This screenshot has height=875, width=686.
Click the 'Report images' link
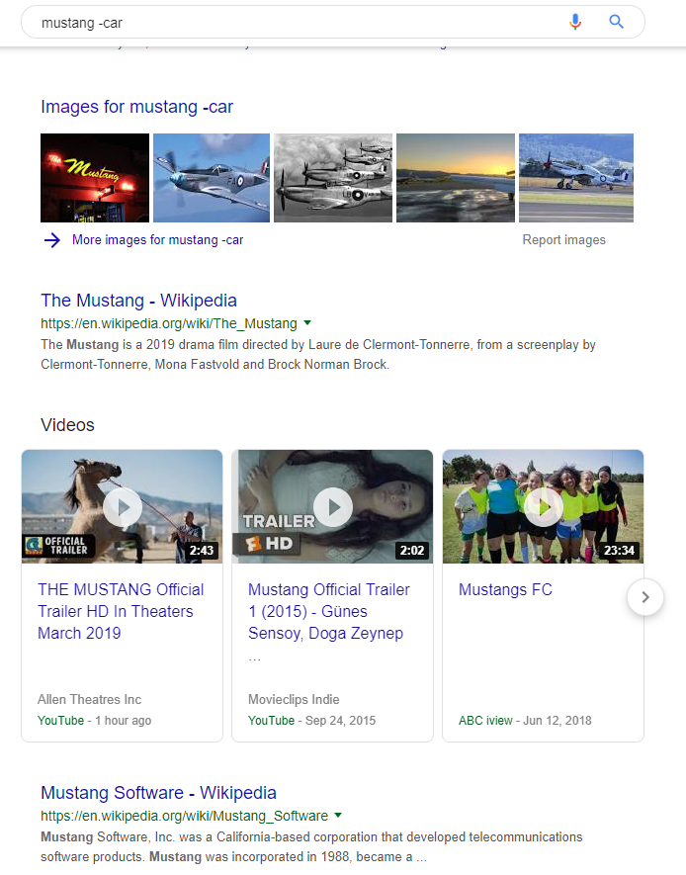[563, 240]
